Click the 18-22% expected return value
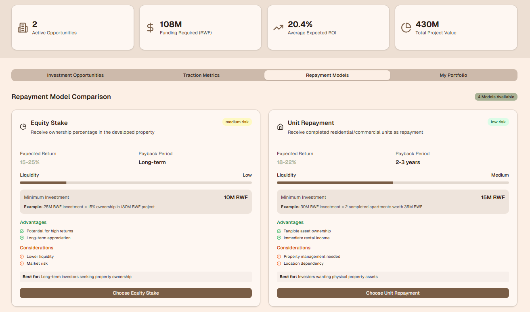This screenshot has width=530, height=312. pyautogui.click(x=287, y=162)
